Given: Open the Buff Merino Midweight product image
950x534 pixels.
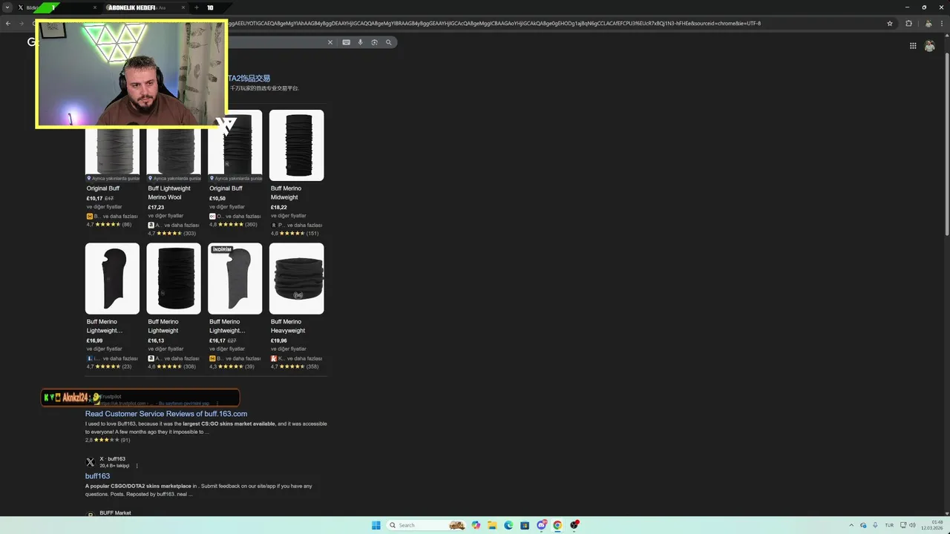Looking at the screenshot, I should (x=296, y=145).
